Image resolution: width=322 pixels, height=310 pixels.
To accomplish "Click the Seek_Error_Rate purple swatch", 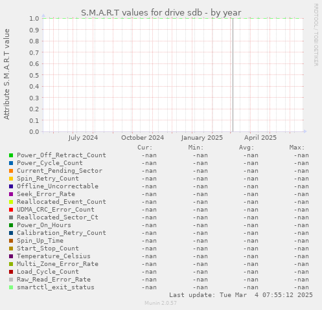I will pos(11,194).
